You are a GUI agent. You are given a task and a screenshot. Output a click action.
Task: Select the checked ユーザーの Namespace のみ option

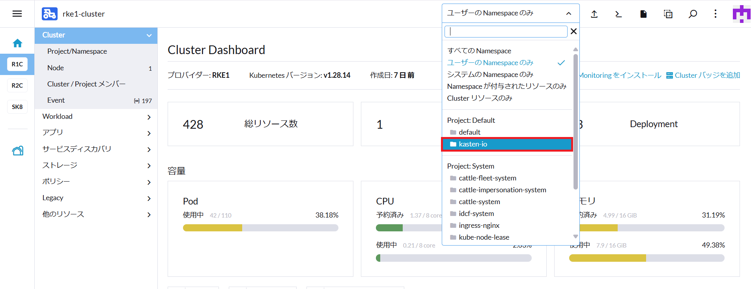click(490, 63)
